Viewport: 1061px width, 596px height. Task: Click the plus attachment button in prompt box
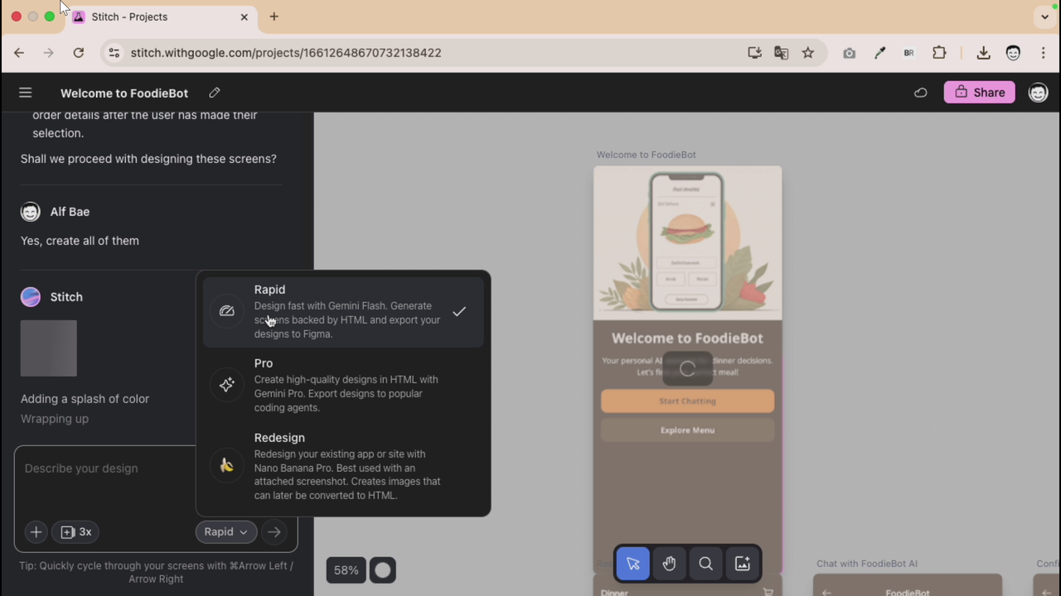pyautogui.click(x=36, y=532)
